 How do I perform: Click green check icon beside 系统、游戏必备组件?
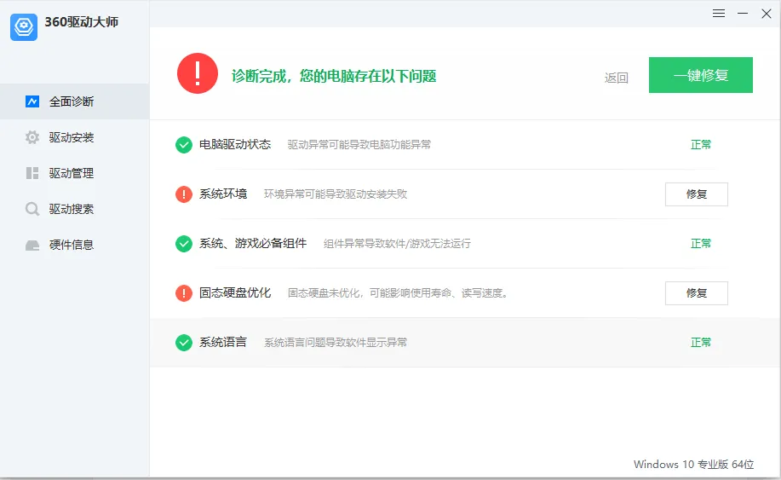coord(184,244)
